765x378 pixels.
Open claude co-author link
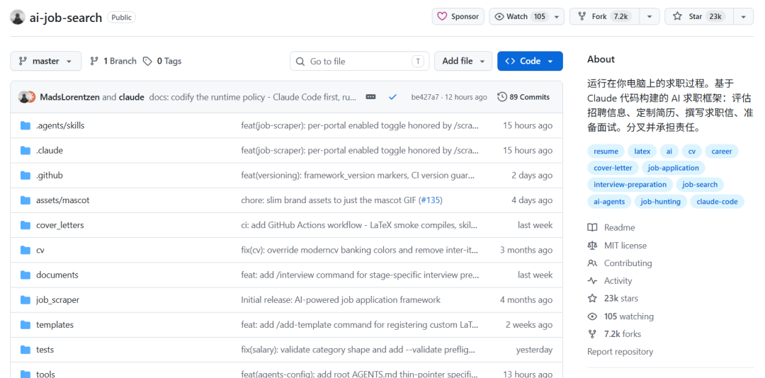click(x=131, y=97)
